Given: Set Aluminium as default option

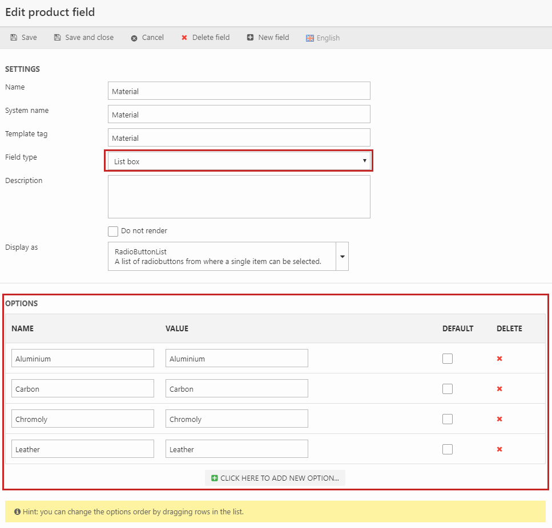Looking at the screenshot, I should click(448, 359).
